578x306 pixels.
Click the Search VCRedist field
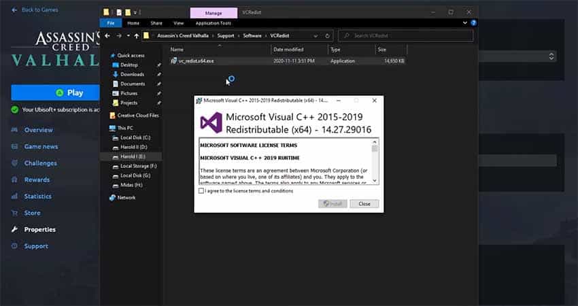[406, 36]
